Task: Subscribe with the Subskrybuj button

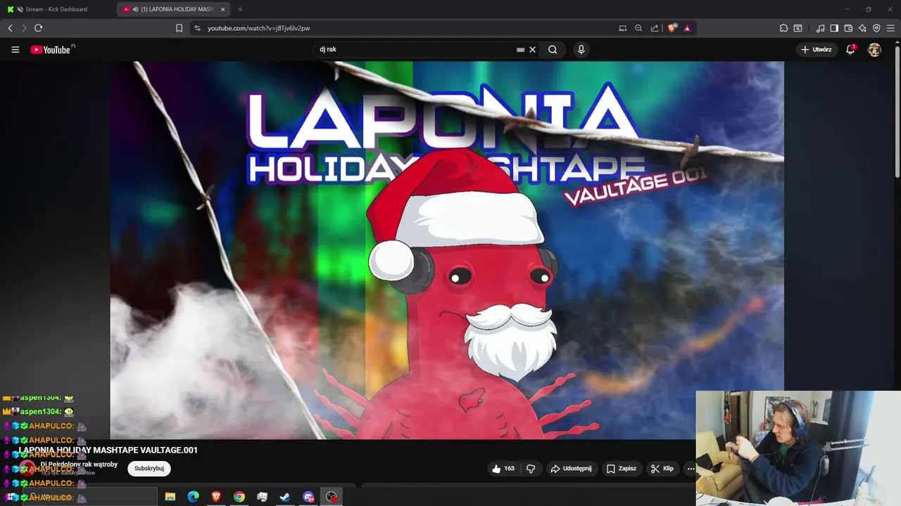Action: 149,469
